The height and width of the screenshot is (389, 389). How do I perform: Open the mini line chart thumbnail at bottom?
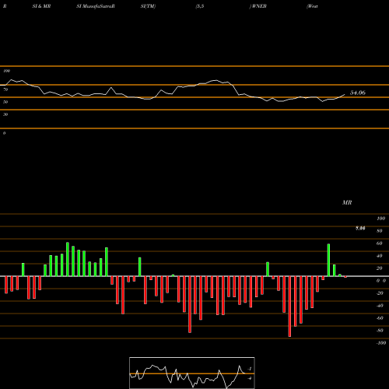click(x=192, y=373)
